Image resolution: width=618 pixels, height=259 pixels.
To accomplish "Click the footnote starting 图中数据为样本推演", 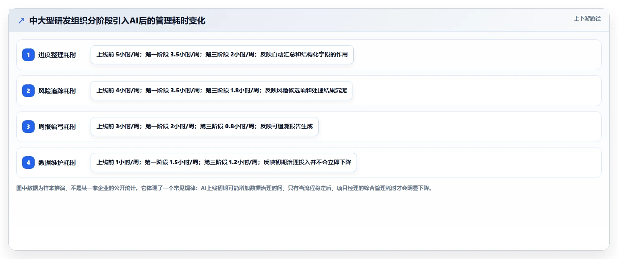I will pyautogui.click(x=225, y=188).
